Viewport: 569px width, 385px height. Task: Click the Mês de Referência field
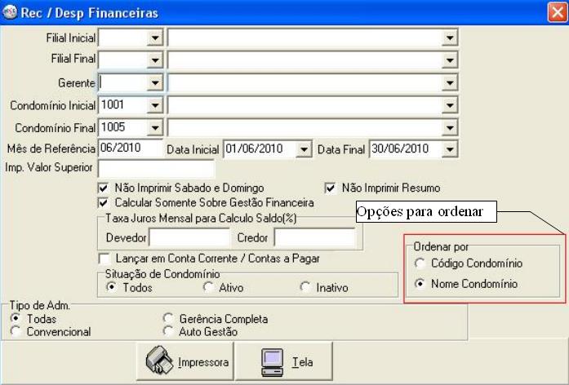click(x=130, y=148)
